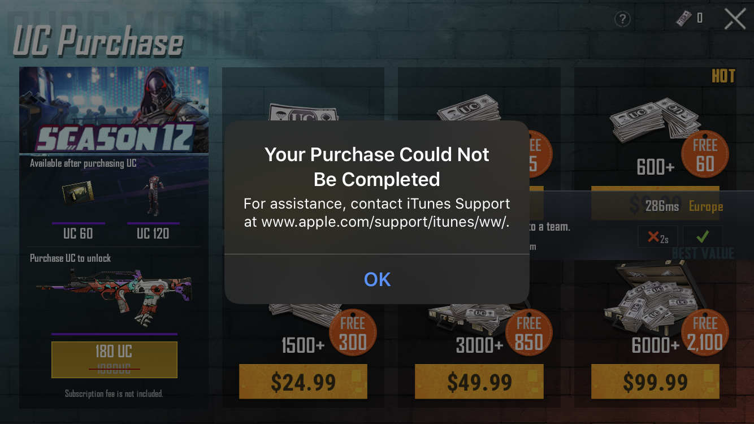Close the UC Purchase screen with X
This screenshot has height=424, width=754.
click(x=735, y=19)
